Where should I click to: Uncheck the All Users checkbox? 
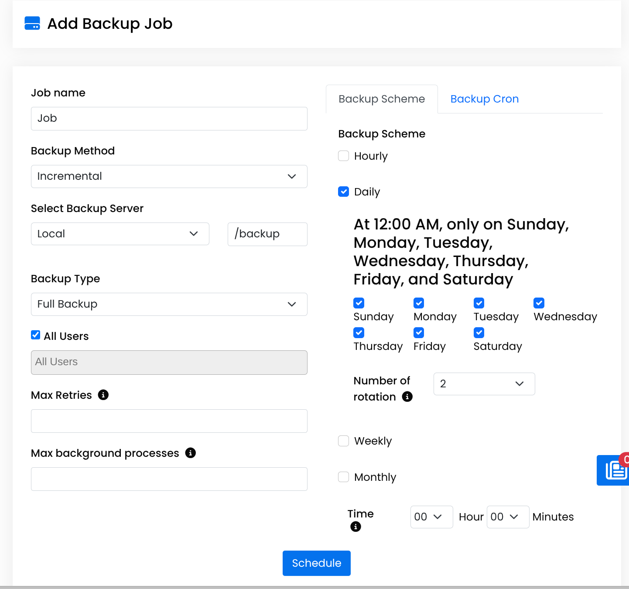point(35,335)
